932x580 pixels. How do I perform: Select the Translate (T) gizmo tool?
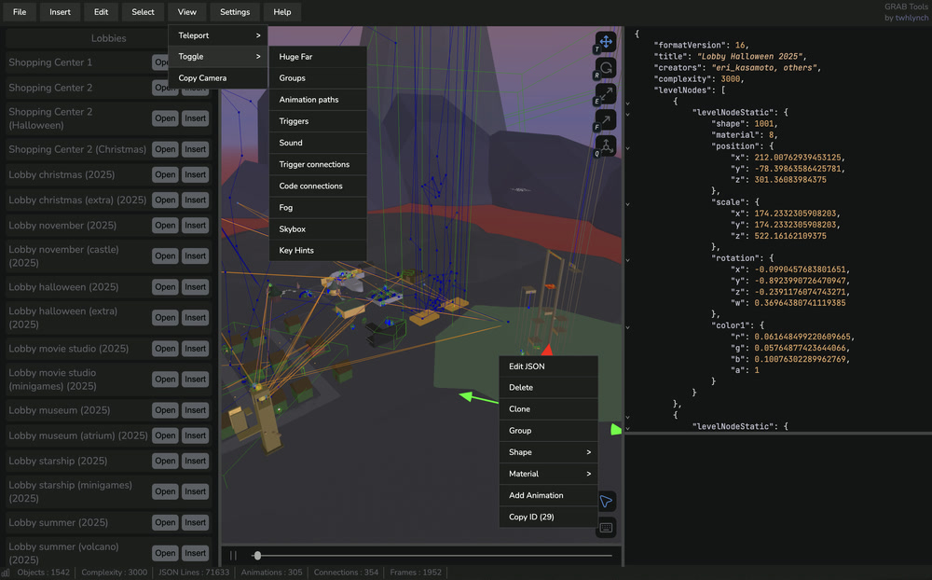[605, 41]
